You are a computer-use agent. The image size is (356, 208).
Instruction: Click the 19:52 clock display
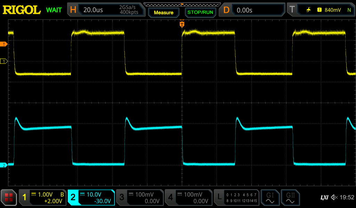pyautogui.click(x=347, y=197)
